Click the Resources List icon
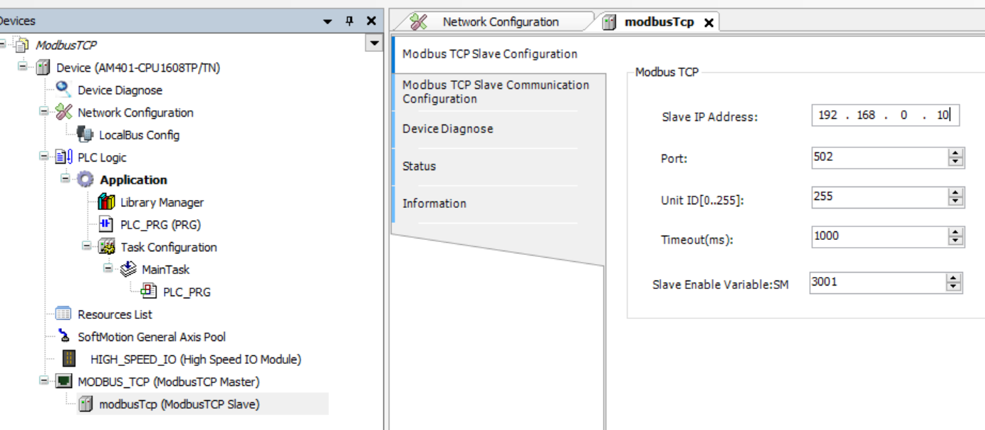 click(64, 314)
